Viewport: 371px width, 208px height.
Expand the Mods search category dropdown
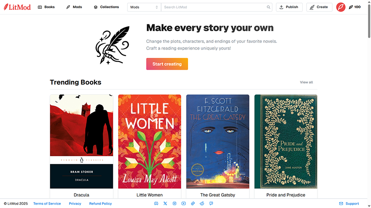click(144, 7)
